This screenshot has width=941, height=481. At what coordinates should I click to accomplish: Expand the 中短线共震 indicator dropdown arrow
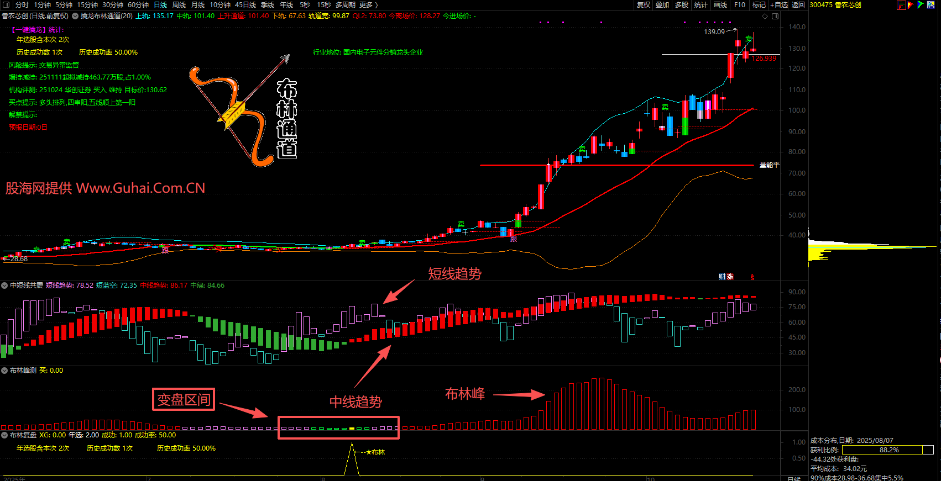coord(4,286)
